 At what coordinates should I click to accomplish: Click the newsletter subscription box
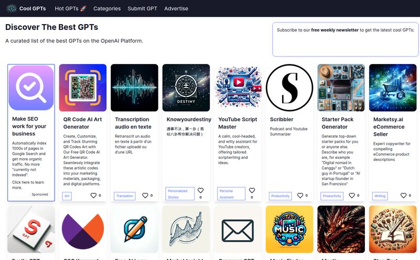[x=345, y=40]
